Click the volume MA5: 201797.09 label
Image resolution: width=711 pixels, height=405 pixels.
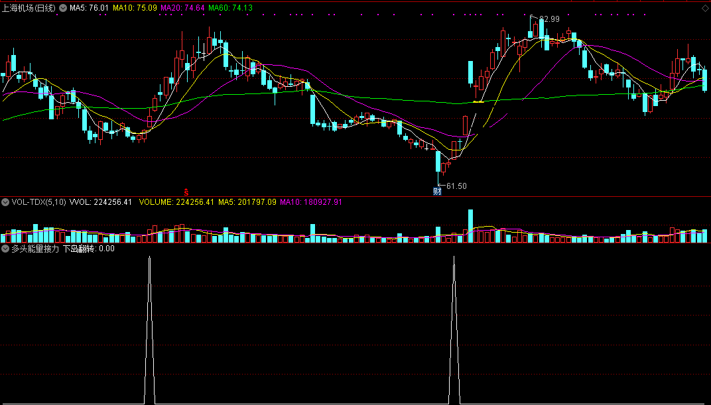pos(247,202)
